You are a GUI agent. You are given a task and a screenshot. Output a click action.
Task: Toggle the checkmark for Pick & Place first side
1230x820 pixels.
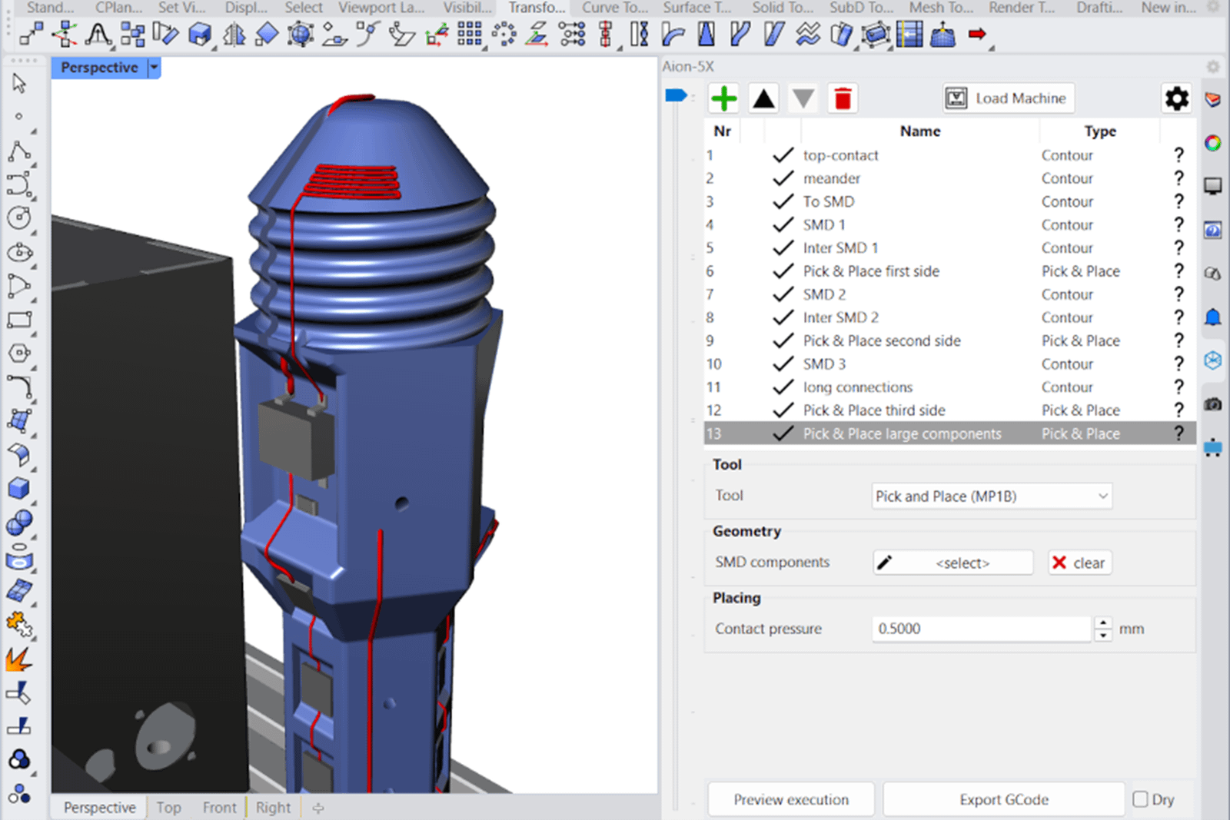point(783,271)
